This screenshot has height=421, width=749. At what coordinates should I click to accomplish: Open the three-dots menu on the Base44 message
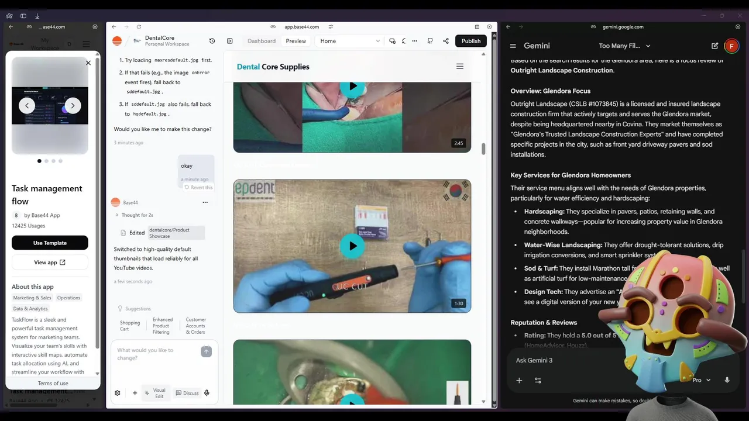[205, 202]
